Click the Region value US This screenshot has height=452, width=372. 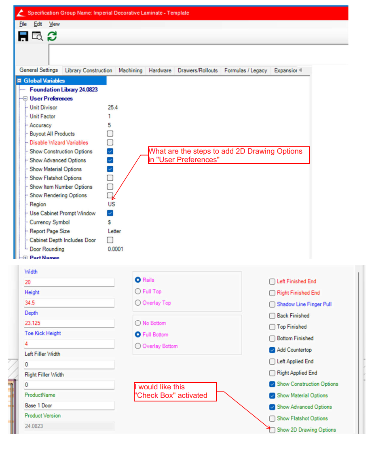coord(111,205)
